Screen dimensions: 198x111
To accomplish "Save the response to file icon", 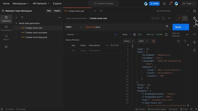I will tap(166, 35).
